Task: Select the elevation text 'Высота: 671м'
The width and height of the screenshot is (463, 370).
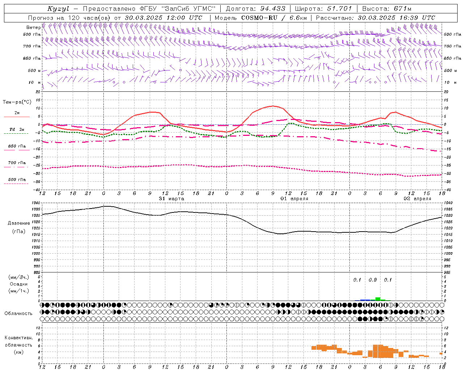Action: coord(387,9)
